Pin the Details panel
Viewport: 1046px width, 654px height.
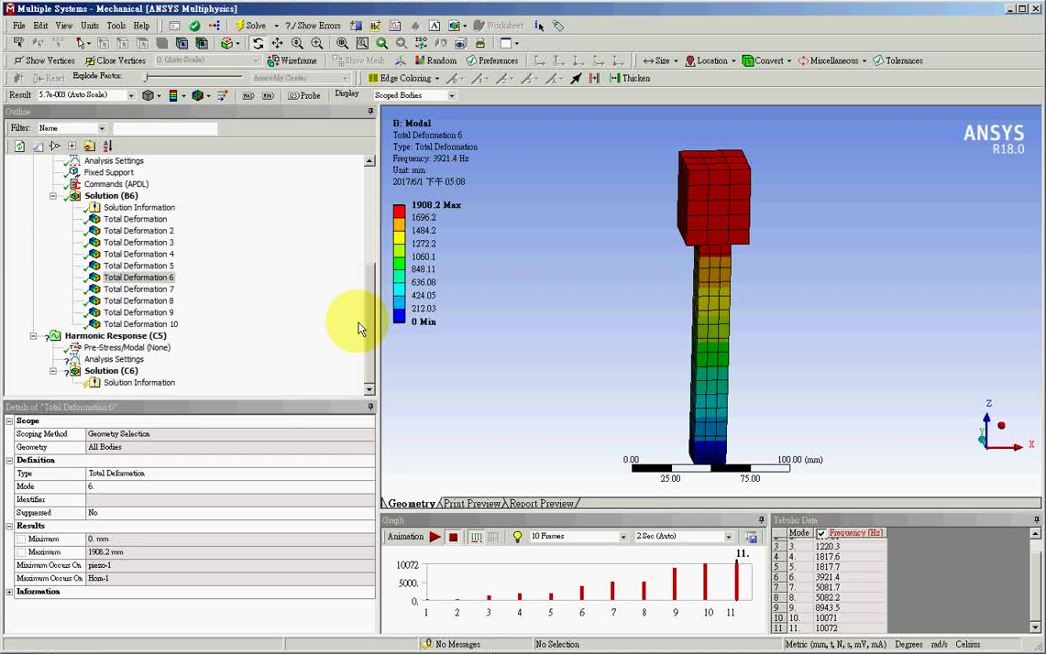[370, 407]
